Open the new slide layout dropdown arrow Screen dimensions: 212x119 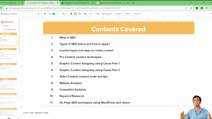click(x=42, y=14)
